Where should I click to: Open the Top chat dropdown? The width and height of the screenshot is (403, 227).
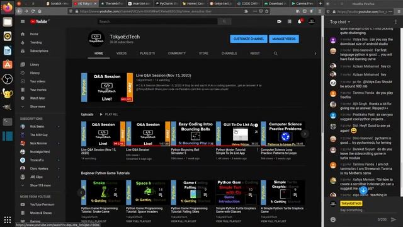(340, 22)
